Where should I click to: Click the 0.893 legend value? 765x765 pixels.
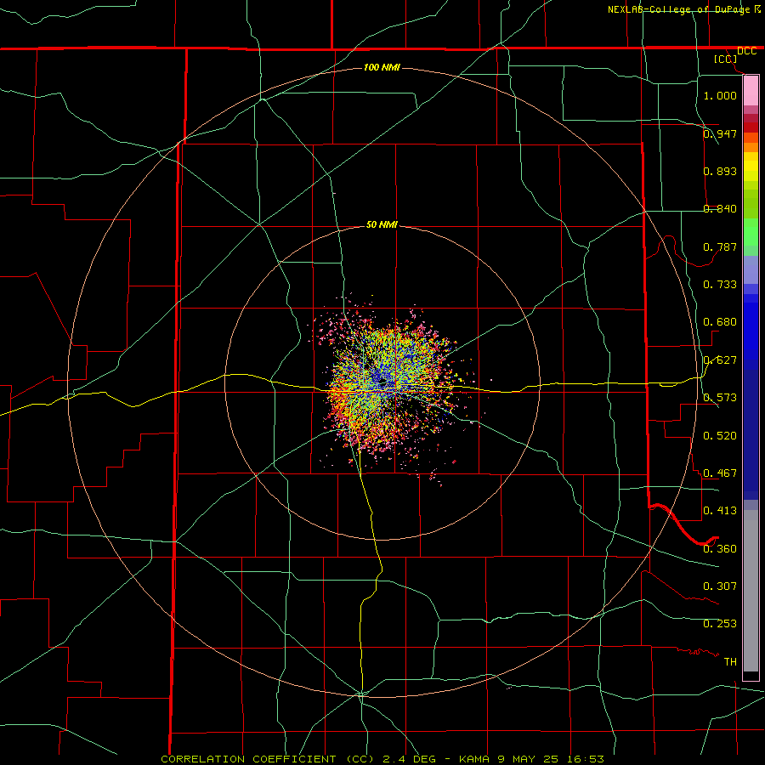click(x=720, y=171)
